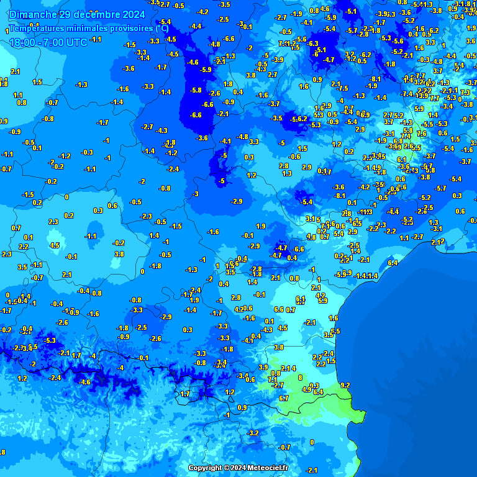This screenshot has height=477, width=477.
Task: Click the '18:00 - 7:00 UTC' time range
Action: coord(48,42)
